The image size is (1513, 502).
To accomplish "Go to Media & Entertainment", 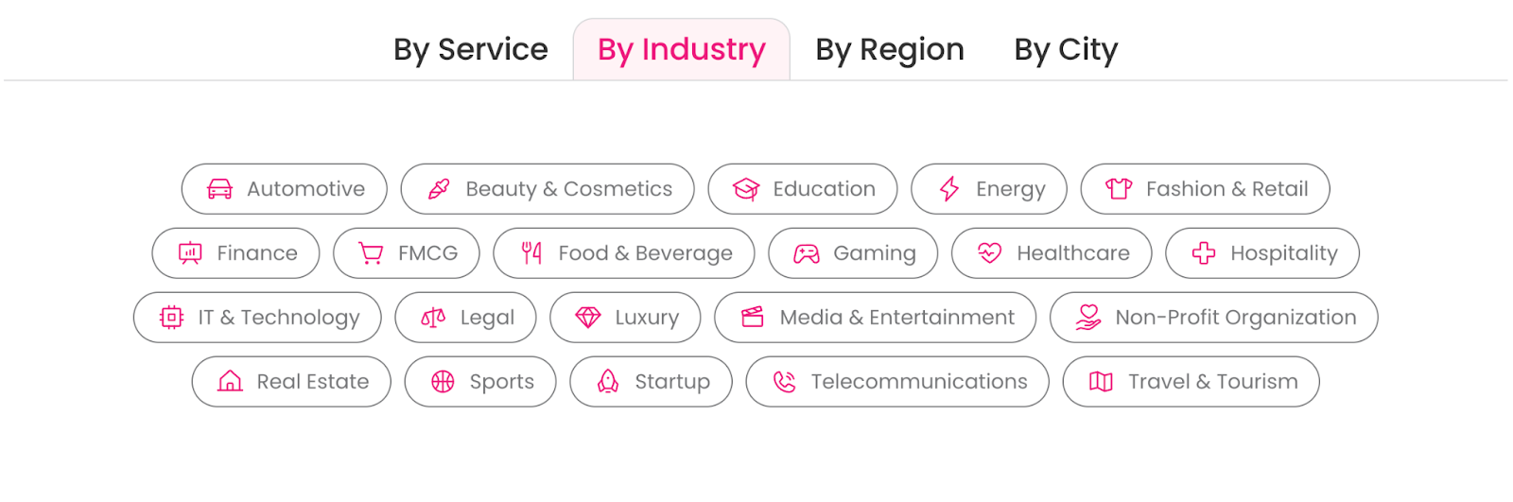I will pyautogui.click(x=875, y=318).
